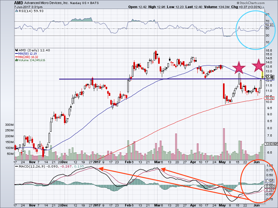Screen dimensions: 278x208
Task: Click the 'RSI(14) 59.93' indicator label
Action: (x=31, y=11)
